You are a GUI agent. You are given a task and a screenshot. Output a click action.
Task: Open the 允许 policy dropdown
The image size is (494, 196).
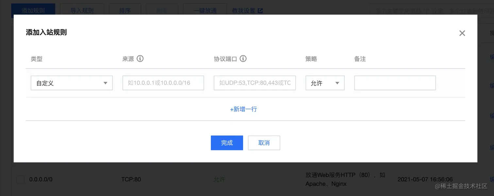click(x=325, y=83)
